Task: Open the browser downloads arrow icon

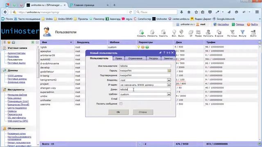Action: (181, 12)
